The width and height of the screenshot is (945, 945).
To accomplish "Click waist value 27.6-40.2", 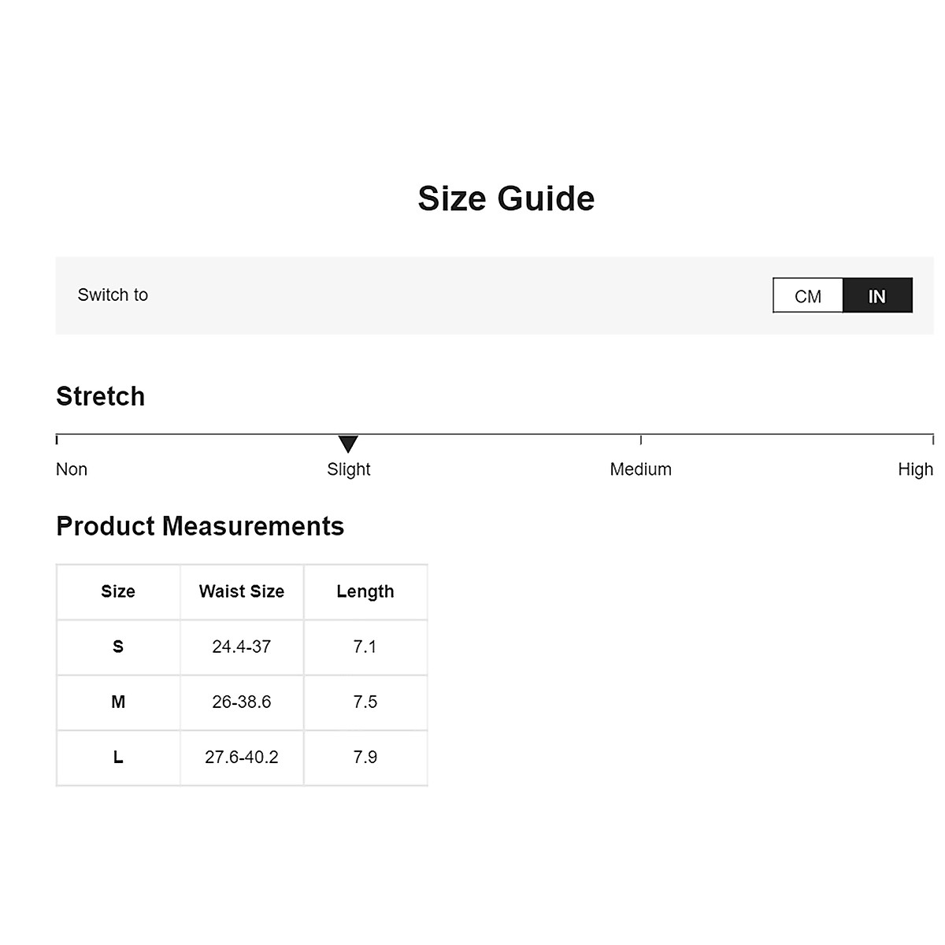I will (241, 757).
